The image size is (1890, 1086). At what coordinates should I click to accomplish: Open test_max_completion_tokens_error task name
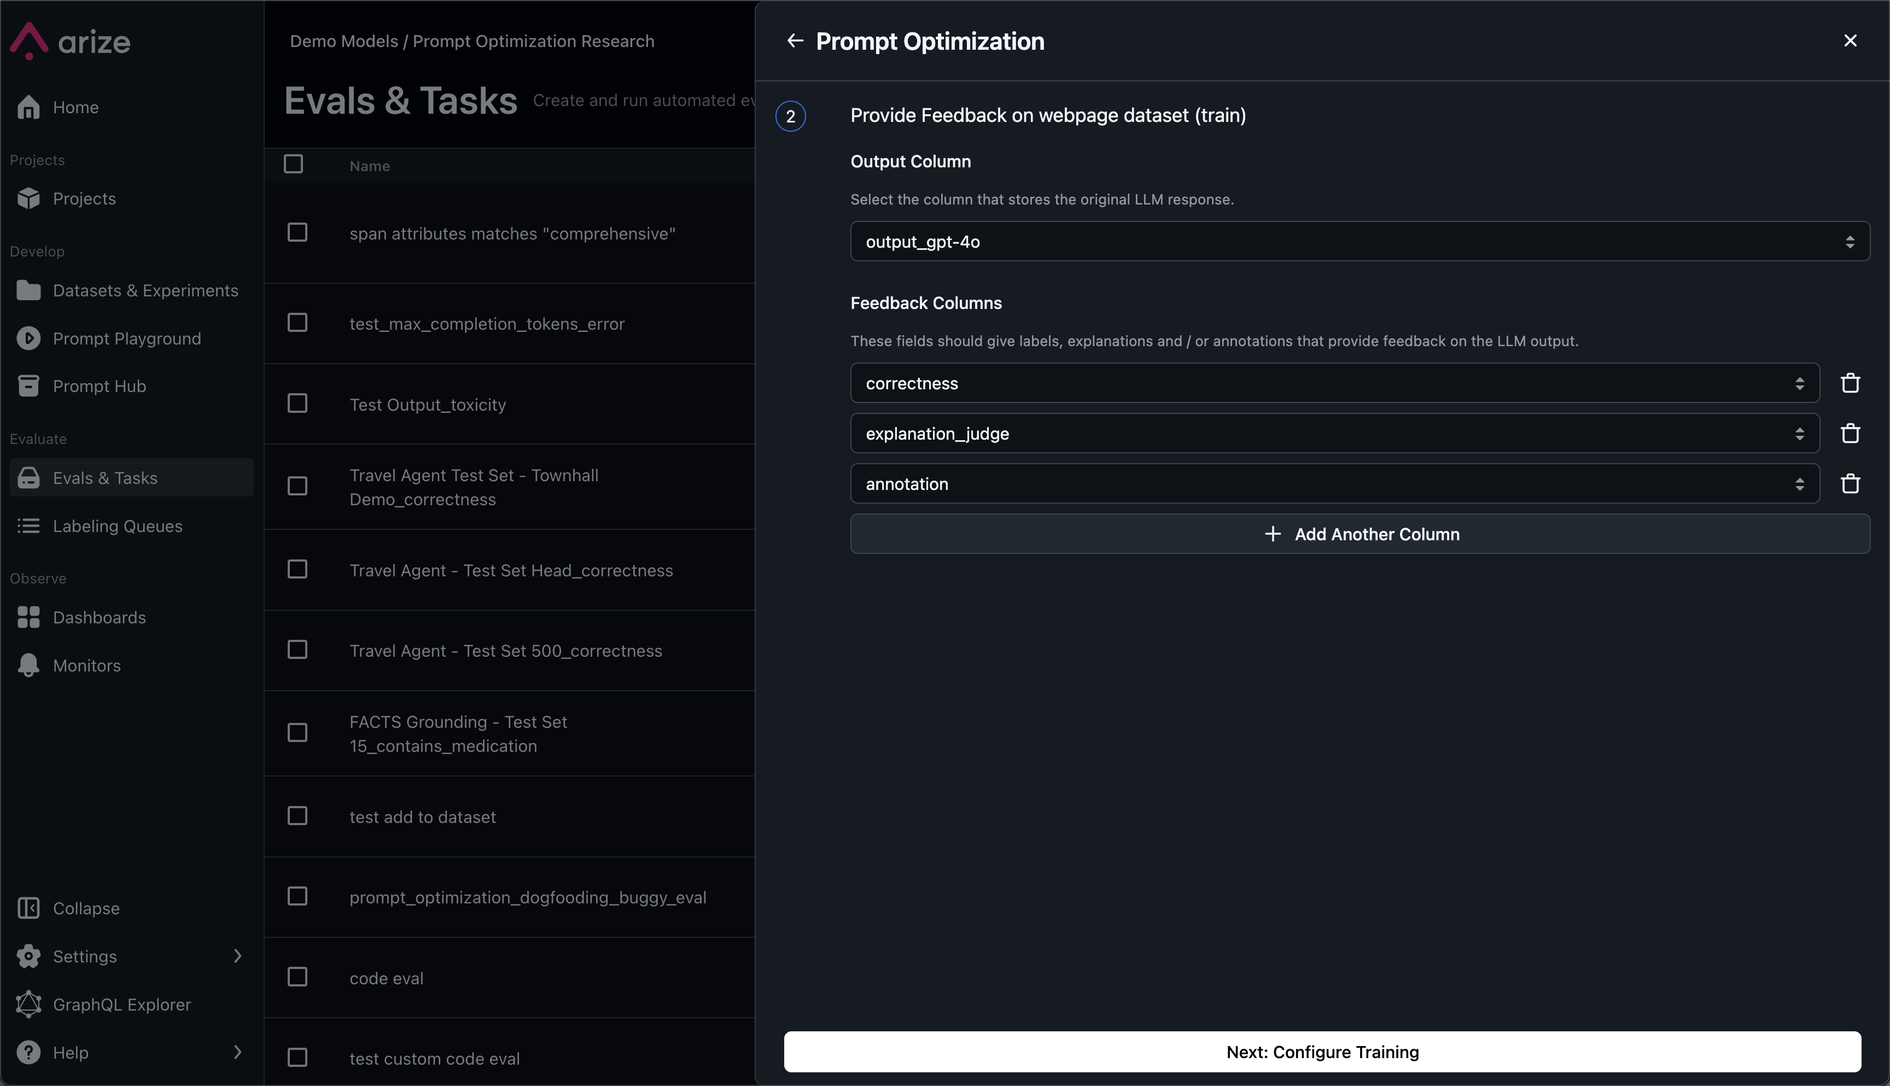click(487, 324)
